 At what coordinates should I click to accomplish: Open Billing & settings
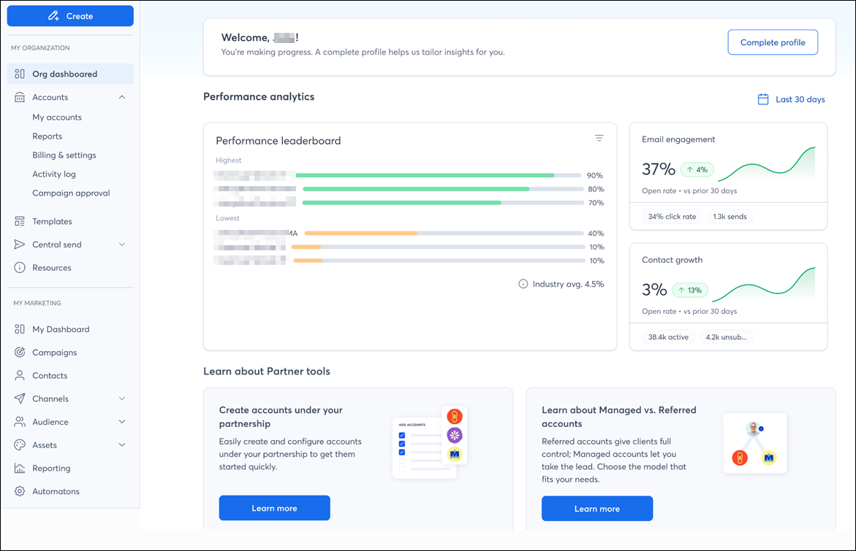64,155
